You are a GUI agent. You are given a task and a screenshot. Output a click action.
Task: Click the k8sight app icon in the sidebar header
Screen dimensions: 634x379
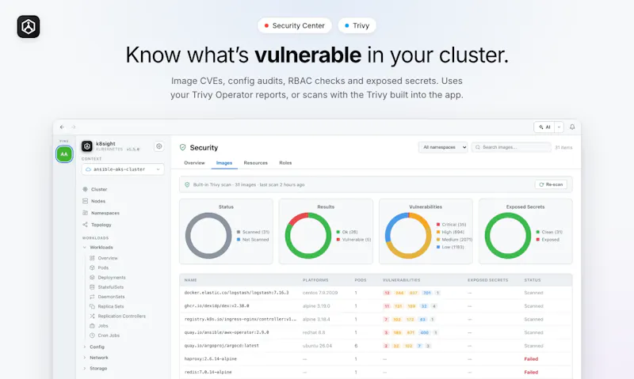coord(87,146)
